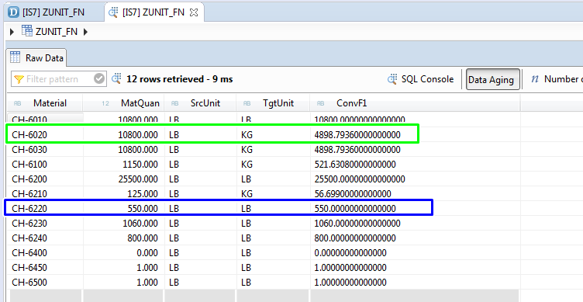Select the CH-6100 material cell

pos(45,165)
